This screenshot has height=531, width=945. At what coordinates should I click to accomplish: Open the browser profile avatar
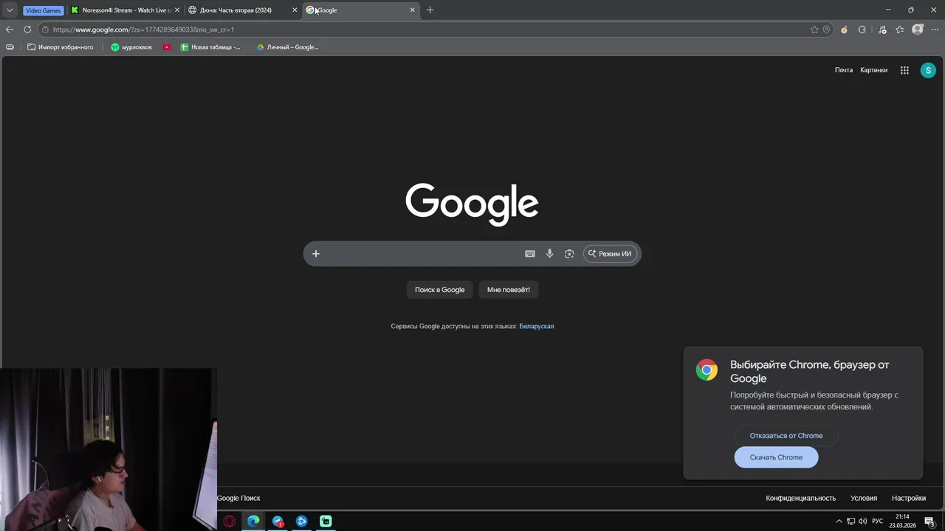pyautogui.click(x=918, y=29)
